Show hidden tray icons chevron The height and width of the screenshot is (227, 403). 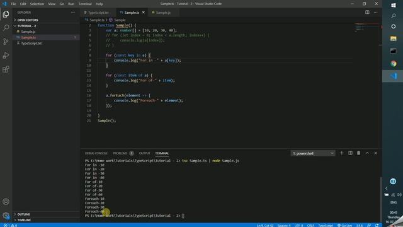point(386,189)
